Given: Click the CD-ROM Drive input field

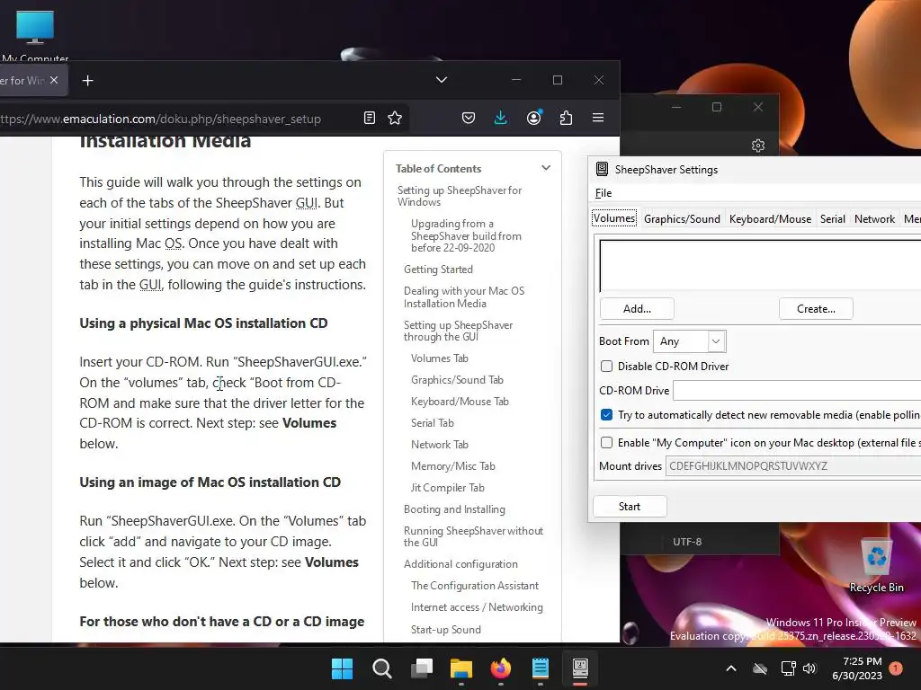Looking at the screenshot, I should (x=797, y=390).
